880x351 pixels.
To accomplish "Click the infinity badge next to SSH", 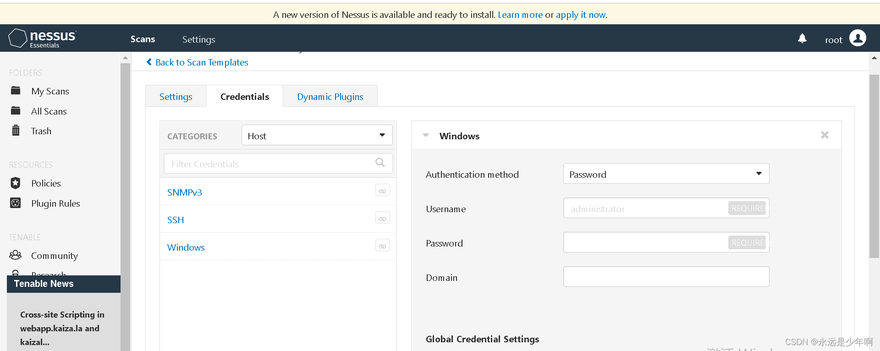I will pyautogui.click(x=382, y=218).
